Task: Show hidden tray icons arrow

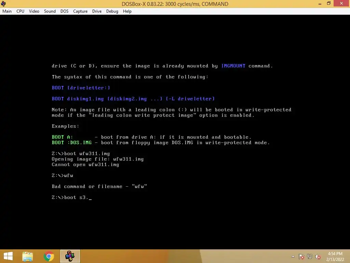Action: pos(293,256)
